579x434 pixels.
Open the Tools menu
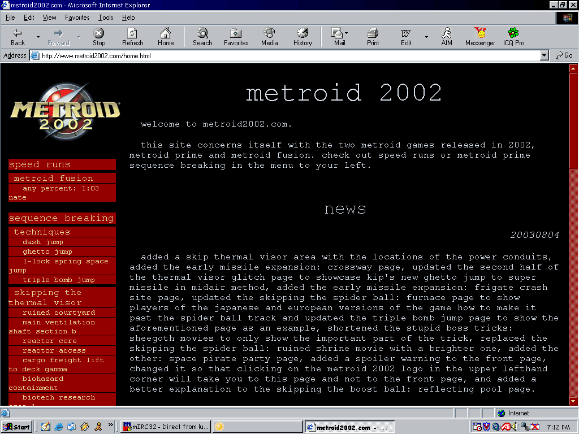point(106,18)
